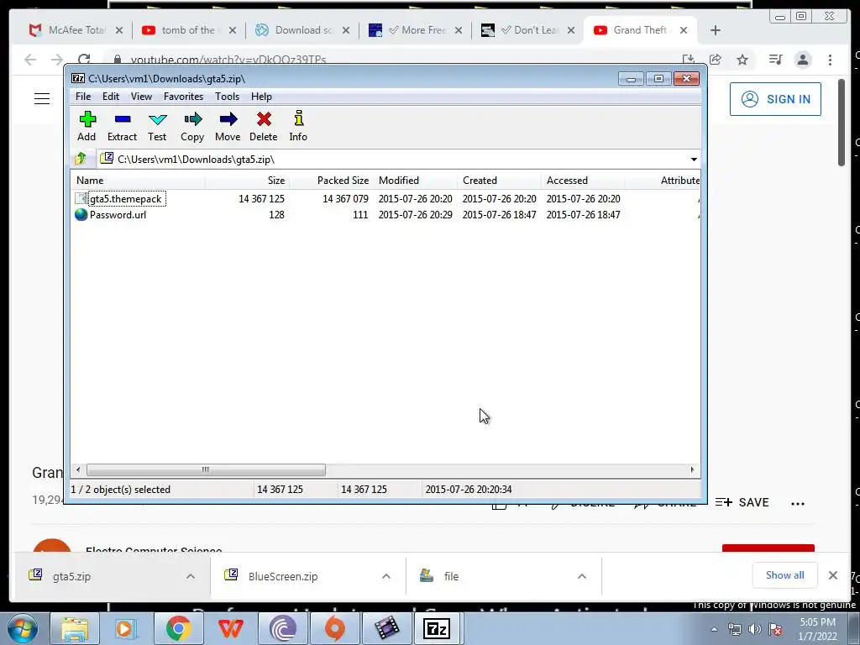The width and height of the screenshot is (860, 645).
Task: Sort by Name column header
Action: tap(139, 181)
